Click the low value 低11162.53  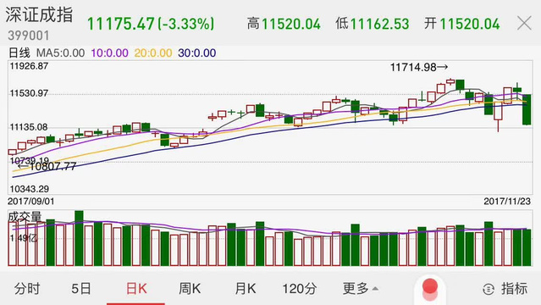click(x=373, y=24)
